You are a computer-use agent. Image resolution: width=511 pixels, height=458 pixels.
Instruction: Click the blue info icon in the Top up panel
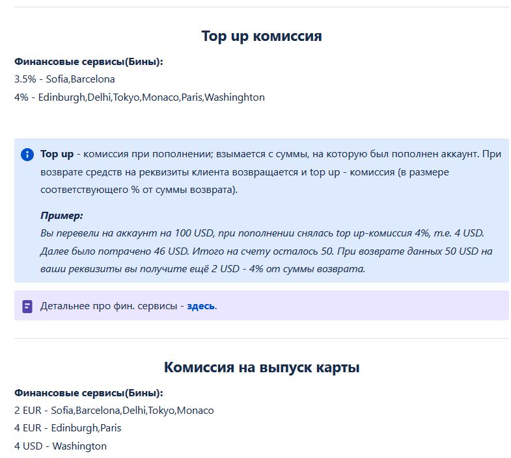click(x=27, y=155)
